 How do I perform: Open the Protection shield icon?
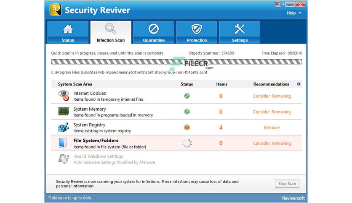[x=197, y=29]
